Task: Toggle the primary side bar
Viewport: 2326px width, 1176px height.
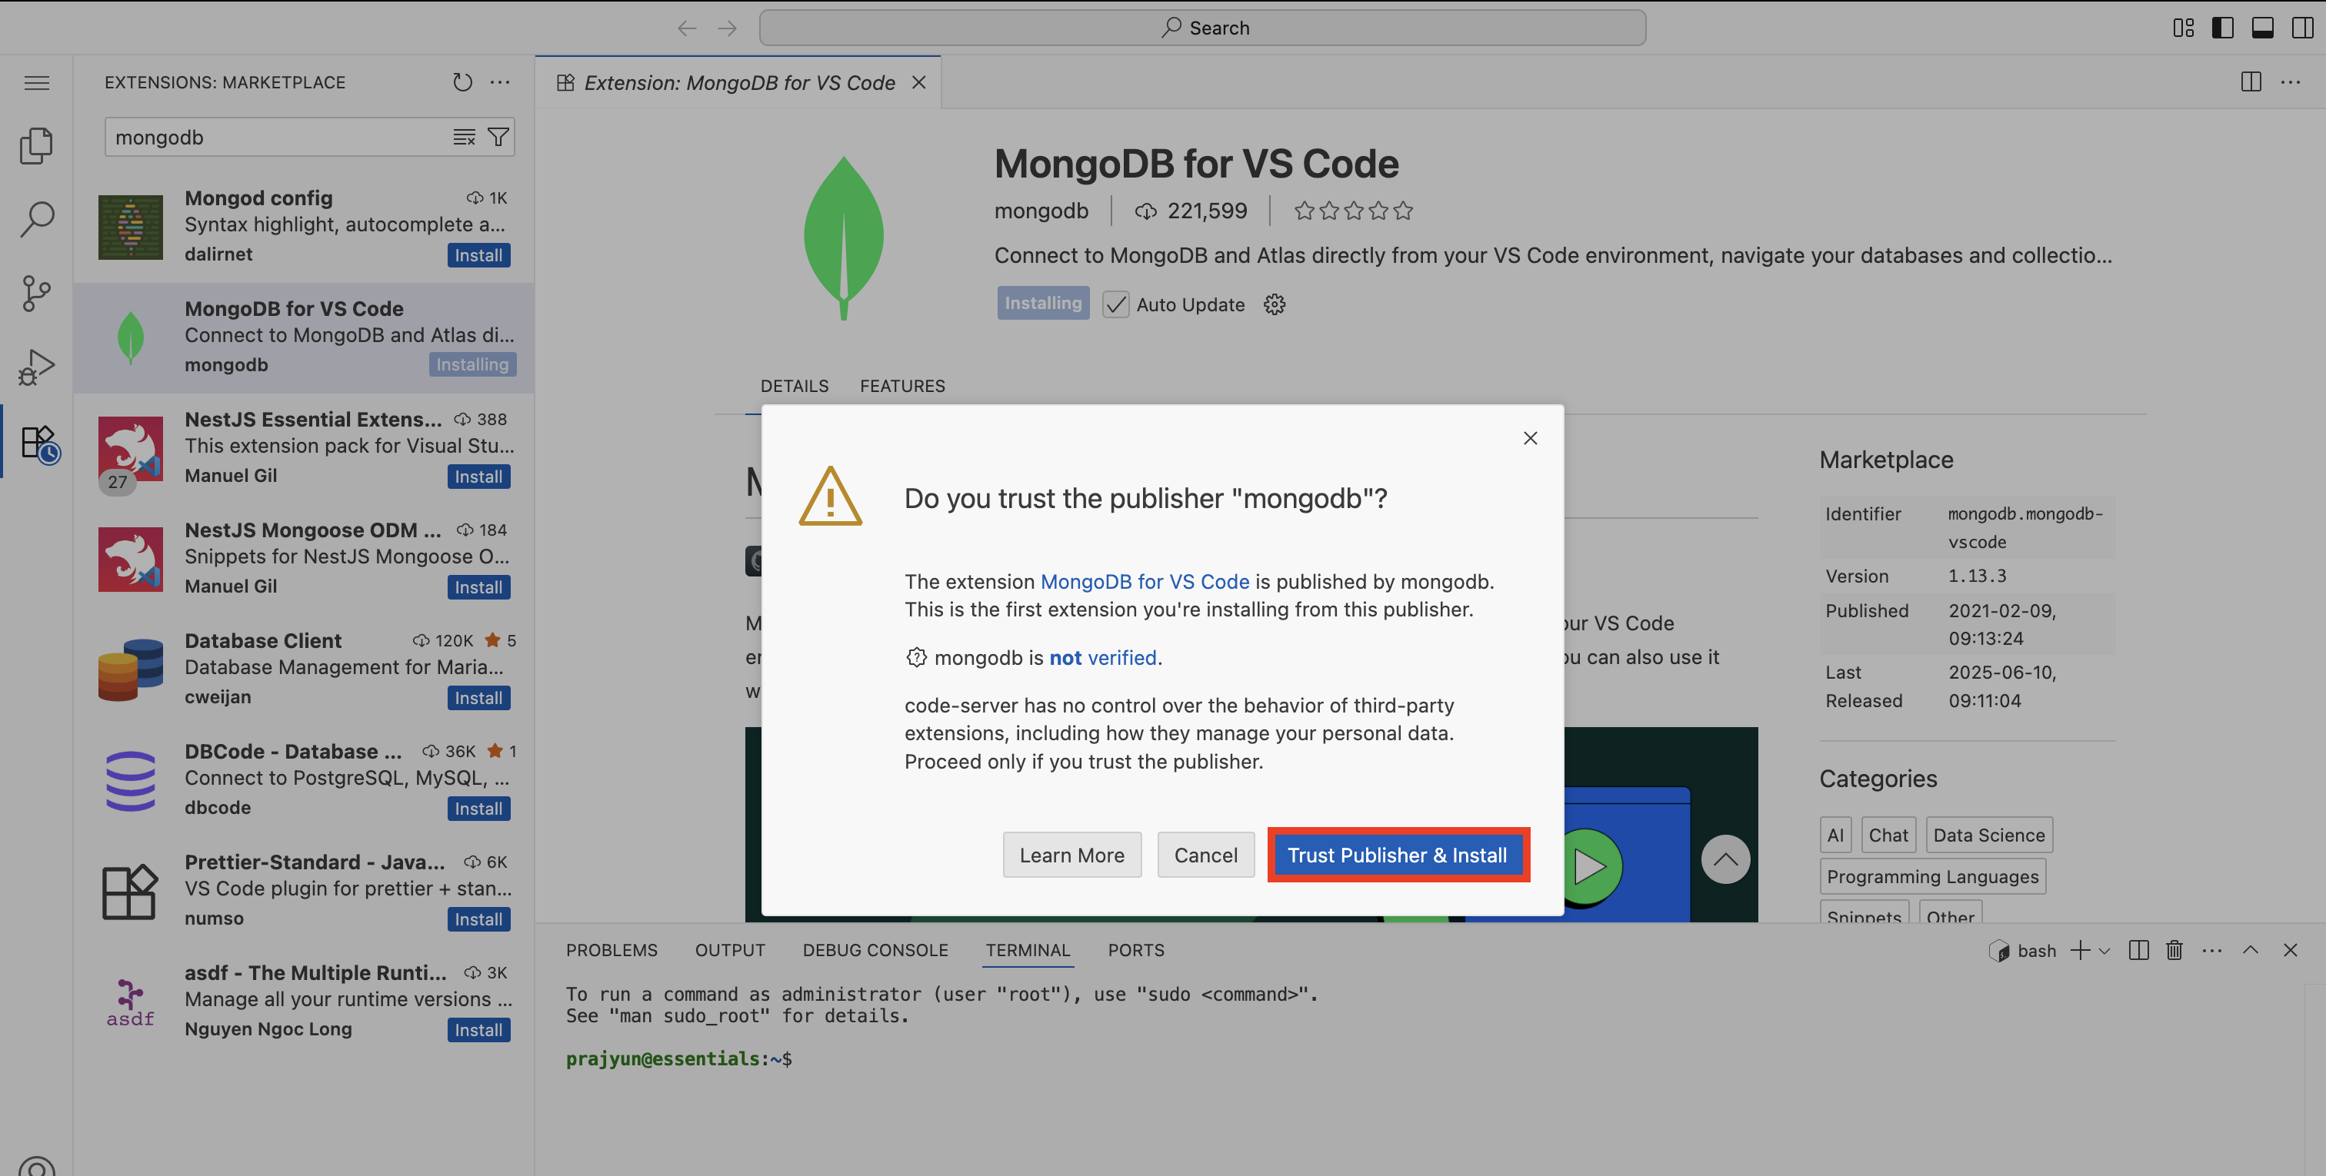Action: [x=2222, y=28]
